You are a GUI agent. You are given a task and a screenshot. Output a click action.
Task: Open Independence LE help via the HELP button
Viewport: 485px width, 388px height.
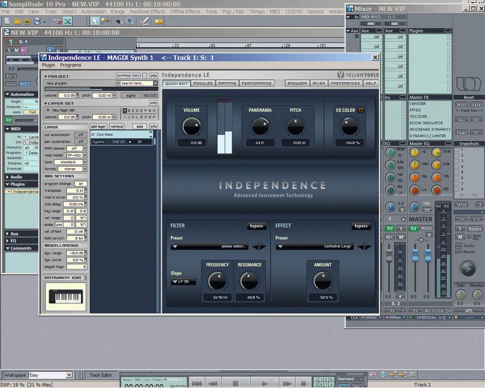pos(370,83)
